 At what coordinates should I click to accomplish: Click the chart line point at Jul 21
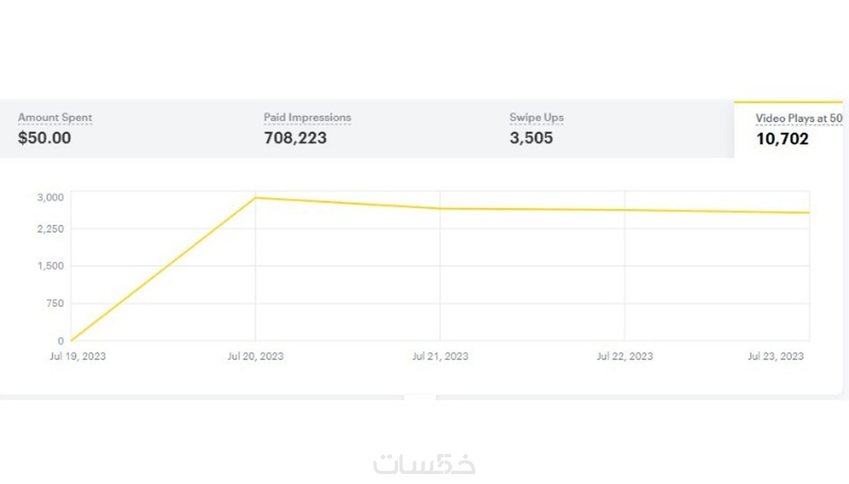pos(440,209)
